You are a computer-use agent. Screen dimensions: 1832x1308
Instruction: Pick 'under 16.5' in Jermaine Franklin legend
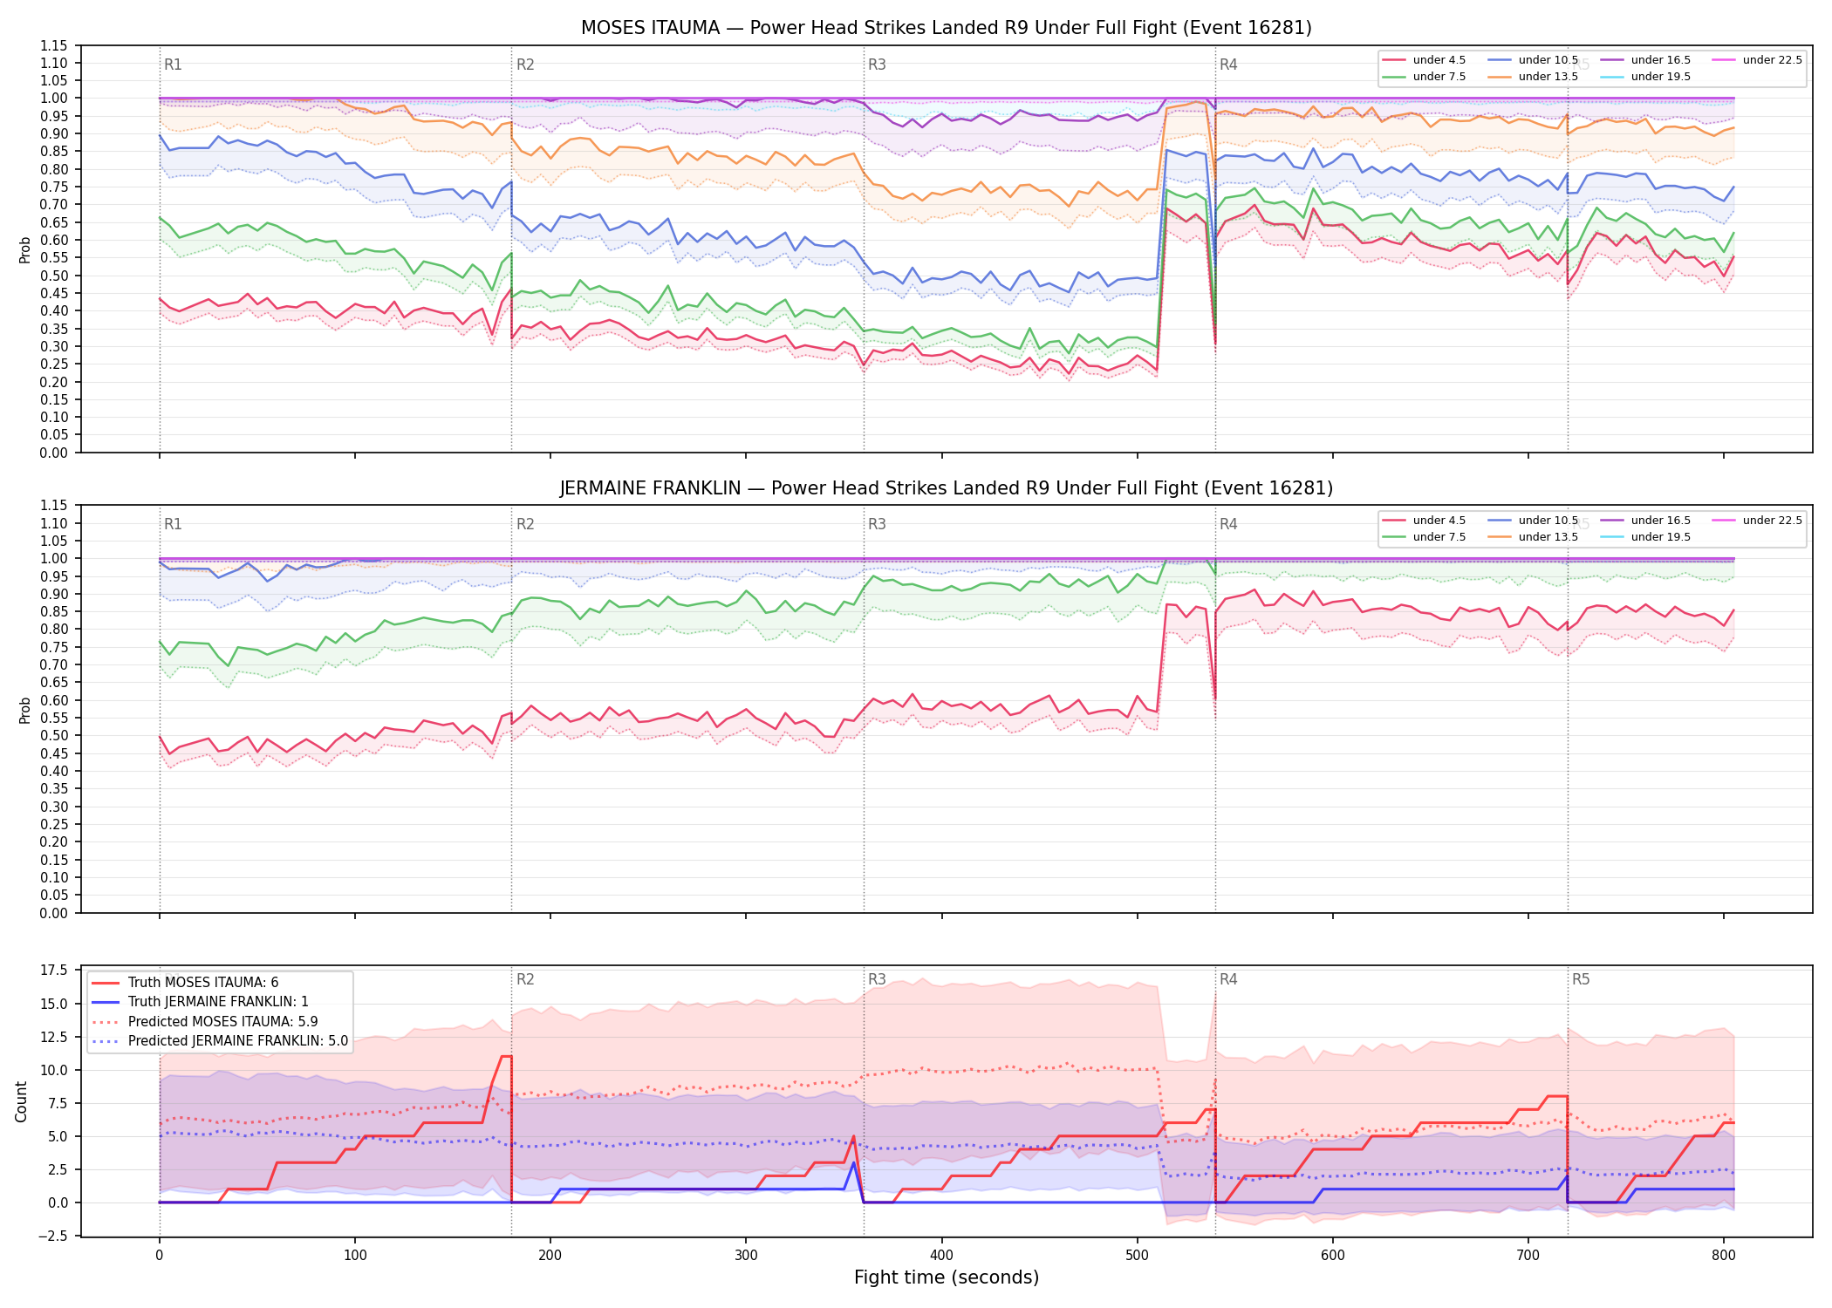click(1646, 521)
